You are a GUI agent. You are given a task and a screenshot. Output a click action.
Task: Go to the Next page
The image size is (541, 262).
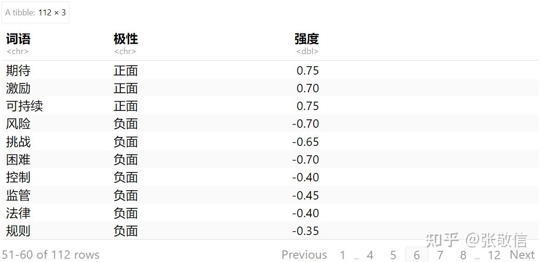click(x=522, y=255)
